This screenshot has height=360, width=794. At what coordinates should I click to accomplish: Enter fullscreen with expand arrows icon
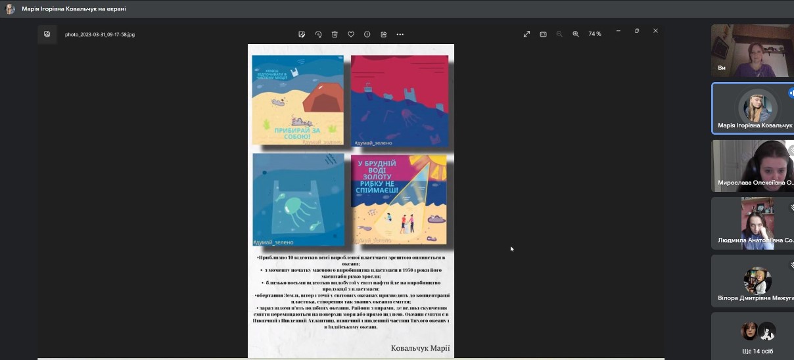click(x=526, y=34)
